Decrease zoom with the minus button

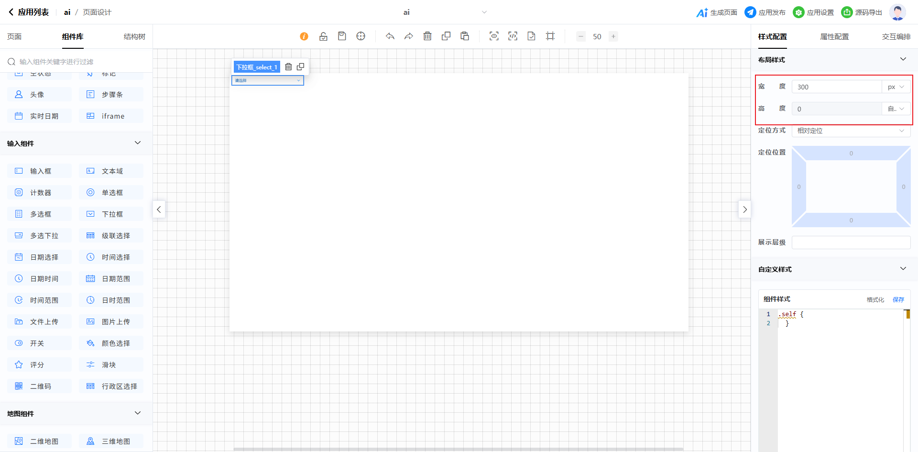581,36
